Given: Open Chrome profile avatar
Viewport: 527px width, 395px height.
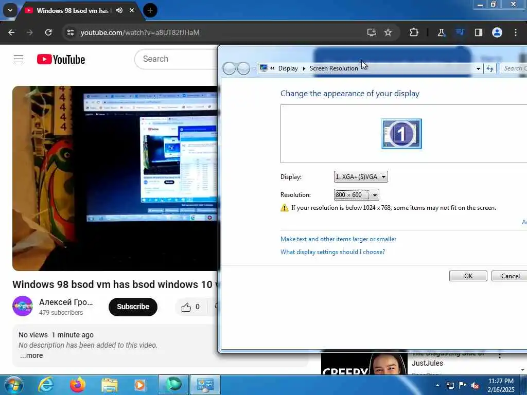Looking at the screenshot, I should point(497,32).
